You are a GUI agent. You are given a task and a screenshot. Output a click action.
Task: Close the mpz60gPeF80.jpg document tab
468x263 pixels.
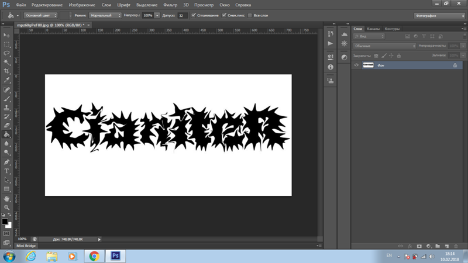click(88, 25)
